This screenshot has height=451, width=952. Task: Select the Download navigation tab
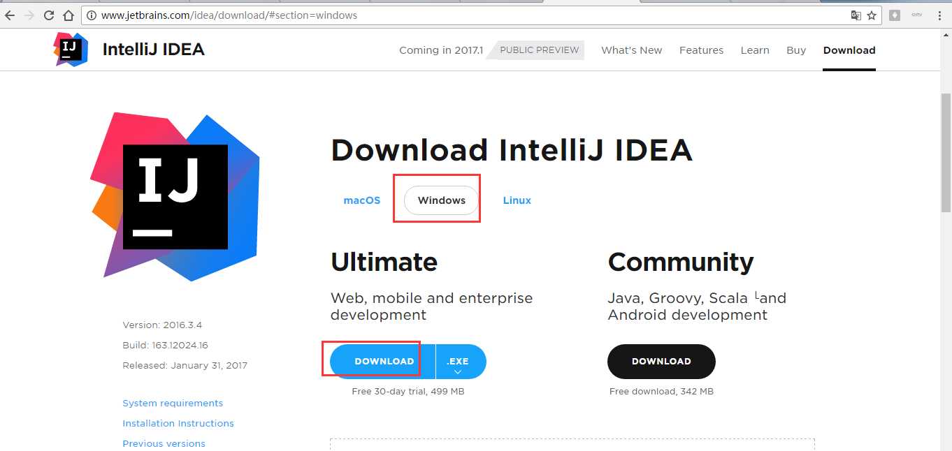[849, 50]
